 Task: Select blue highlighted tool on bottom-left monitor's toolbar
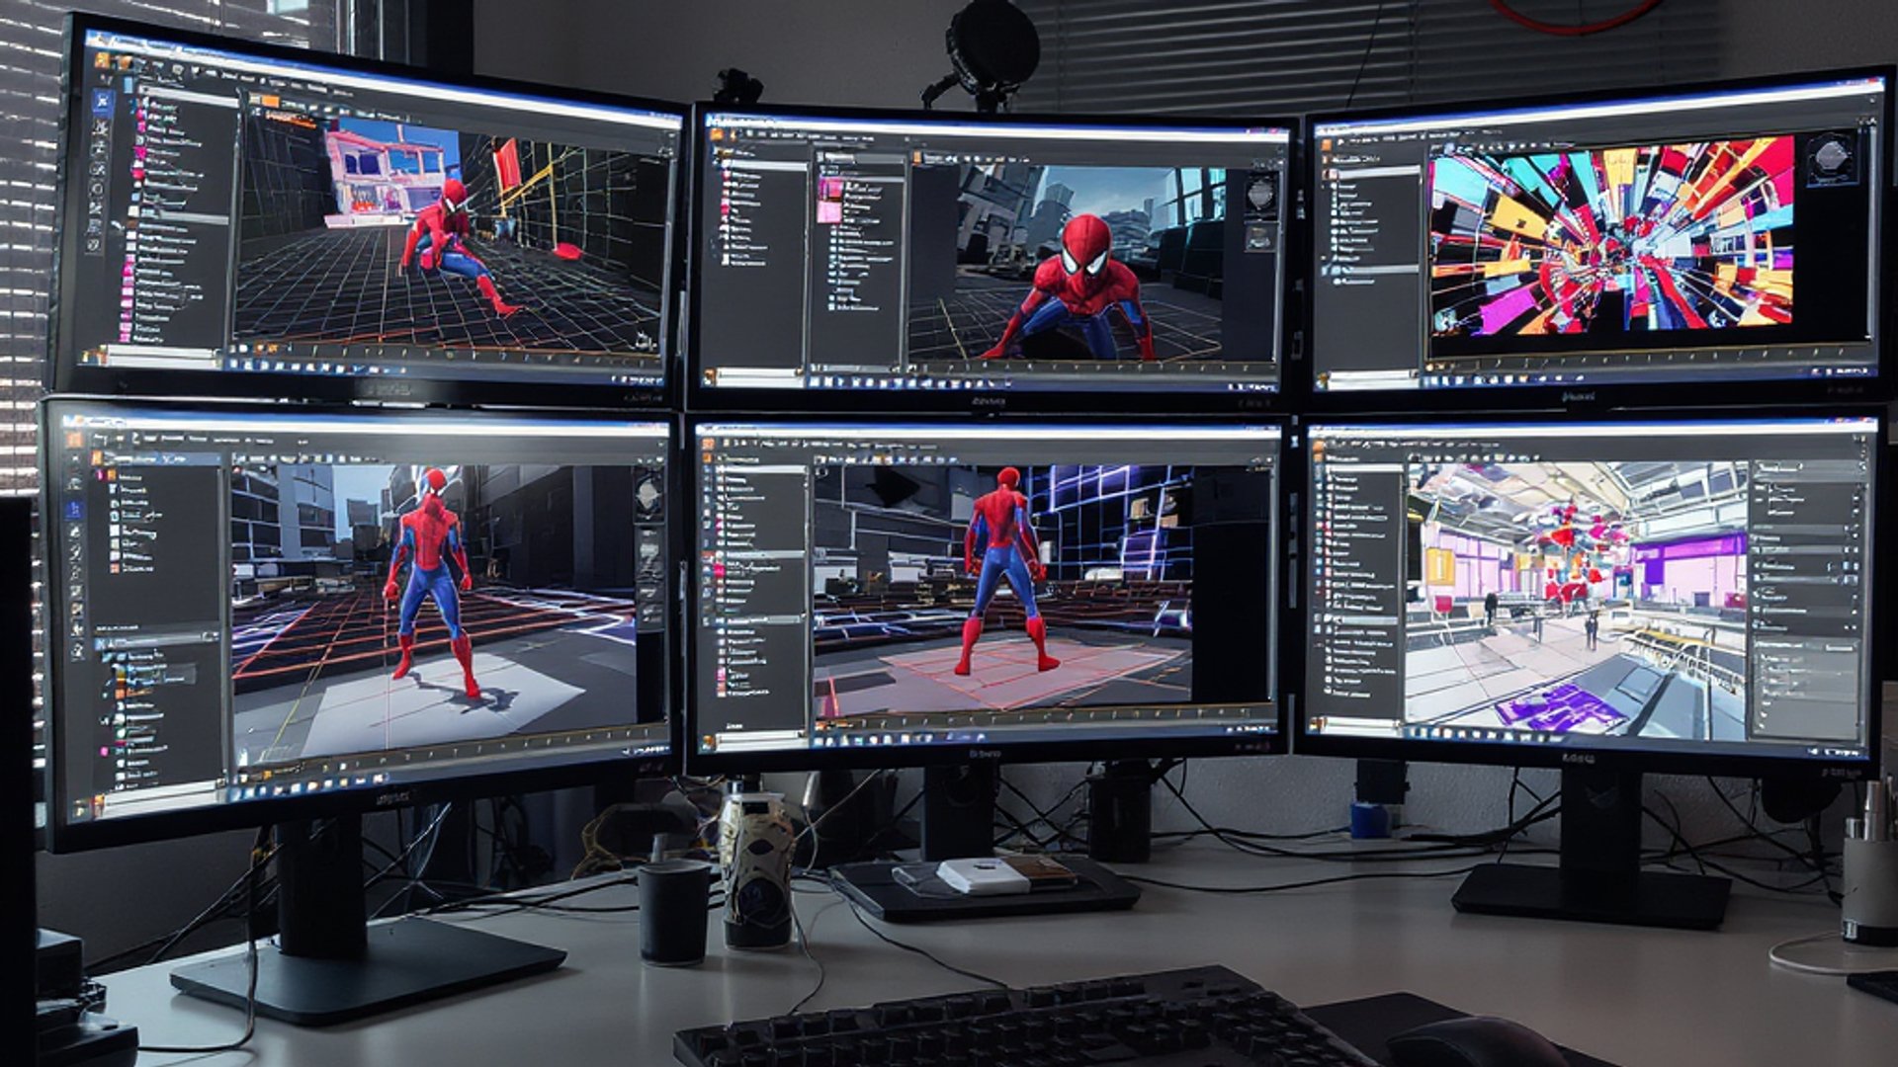[74, 510]
